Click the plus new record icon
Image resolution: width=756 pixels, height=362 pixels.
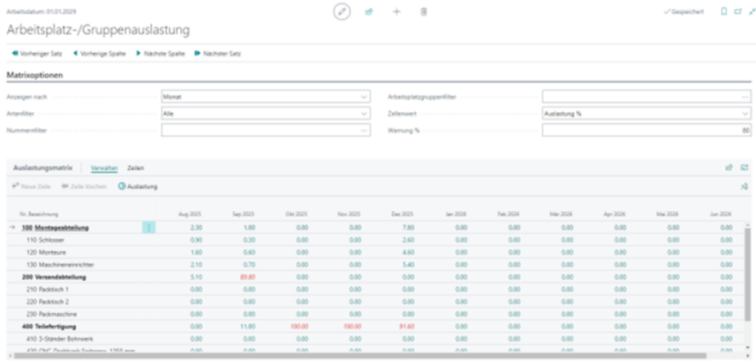(x=396, y=12)
